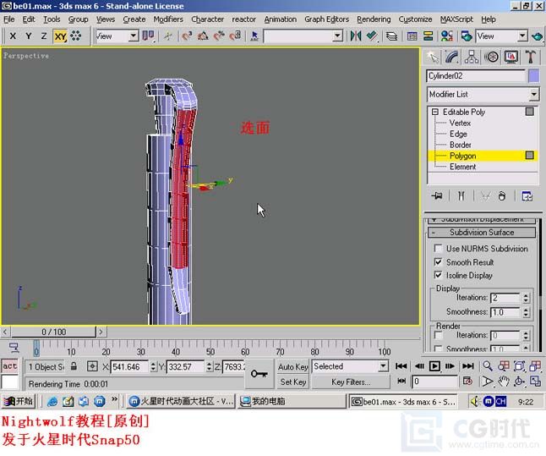Open the Animation menu
546x456 pixels.
click(x=281, y=19)
